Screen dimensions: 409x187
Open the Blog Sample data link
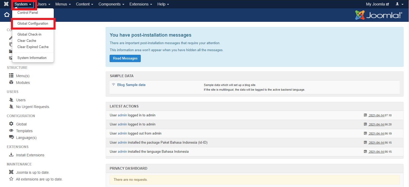(131, 85)
